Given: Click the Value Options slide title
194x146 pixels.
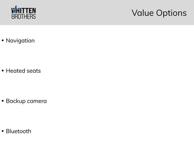Looking at the screenshot, I should pos(159,13).
